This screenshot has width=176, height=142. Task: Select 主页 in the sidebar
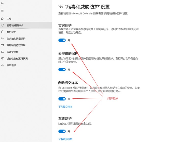pos(9,19)
